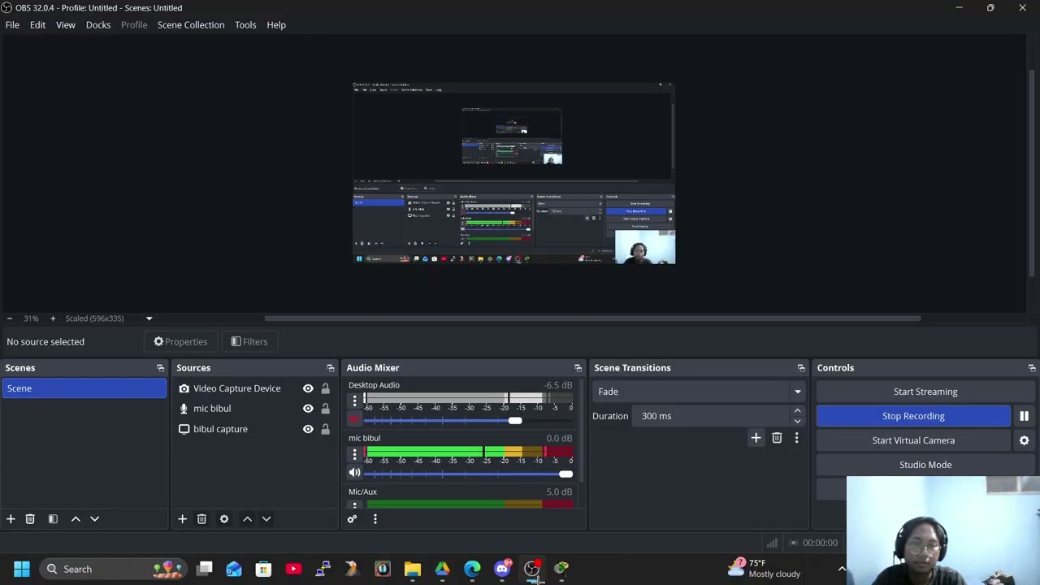Move scene down arrow in Scenes panel

point(94,518)
